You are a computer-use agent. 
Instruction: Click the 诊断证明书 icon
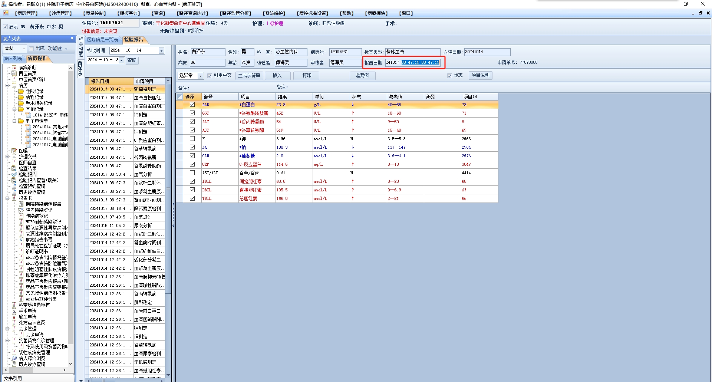click(x=21, y=251)
